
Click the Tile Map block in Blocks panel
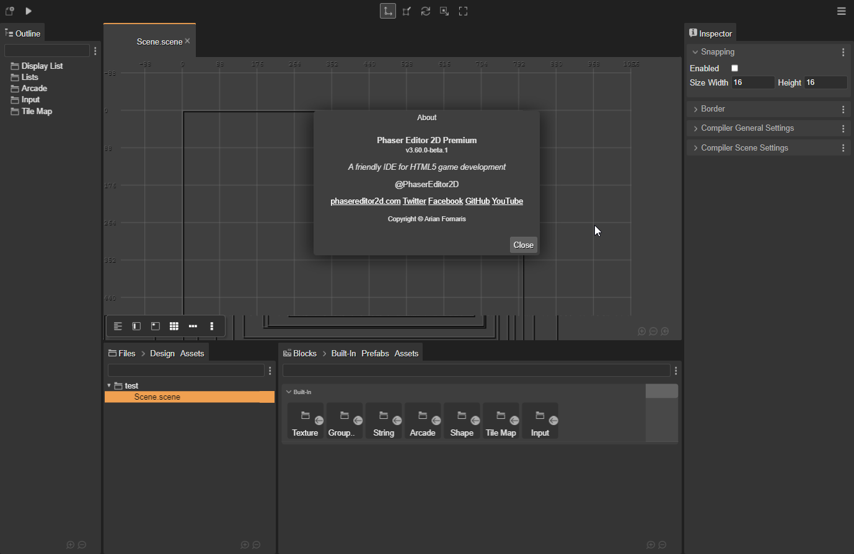(x=501, y=420)
